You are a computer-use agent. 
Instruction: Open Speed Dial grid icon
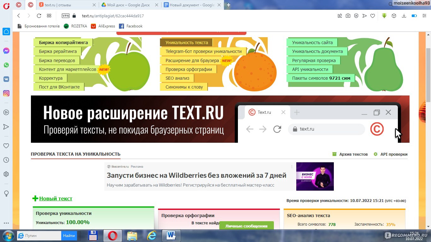coord(49,16)
